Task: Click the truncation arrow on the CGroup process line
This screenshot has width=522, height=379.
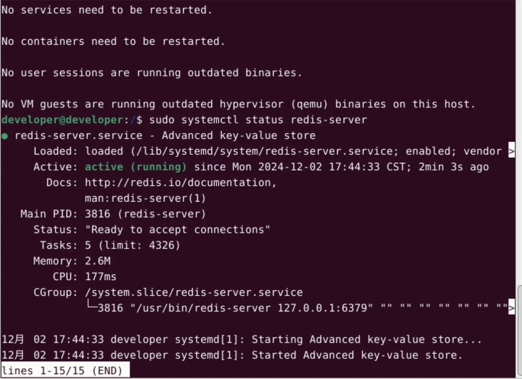Action: (x=511, y=308)
